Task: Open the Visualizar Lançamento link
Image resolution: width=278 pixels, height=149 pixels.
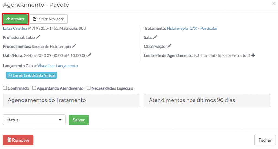Action: [58, 66]
